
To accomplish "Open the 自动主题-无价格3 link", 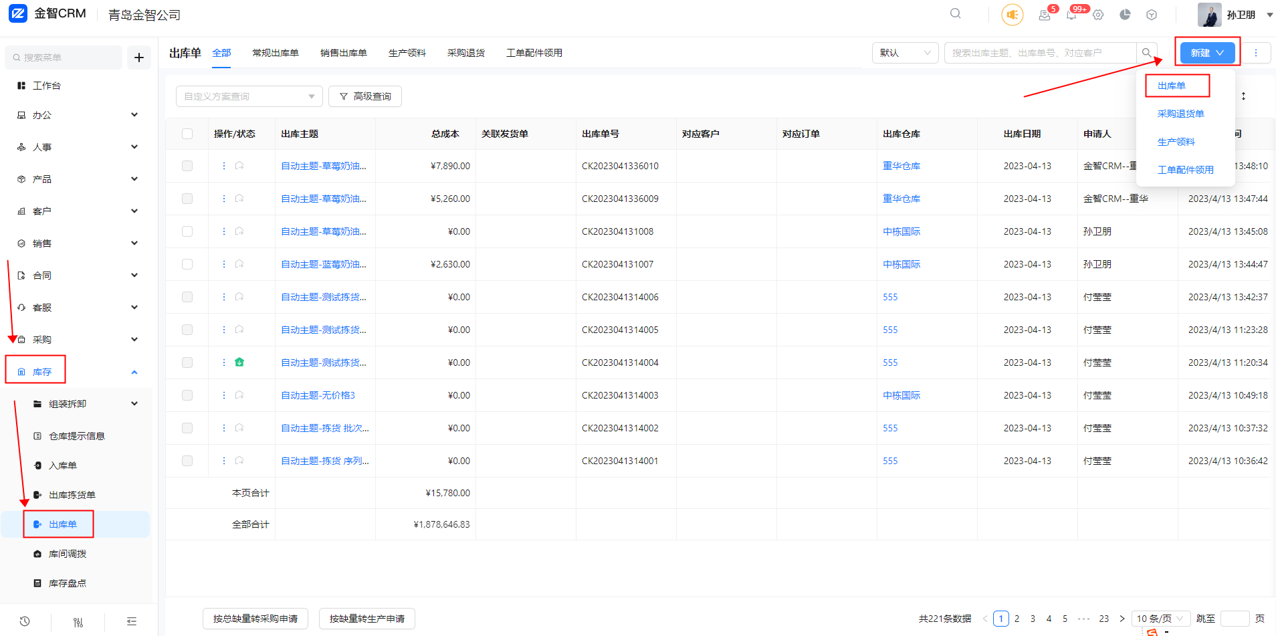I will tap(318, 395).
